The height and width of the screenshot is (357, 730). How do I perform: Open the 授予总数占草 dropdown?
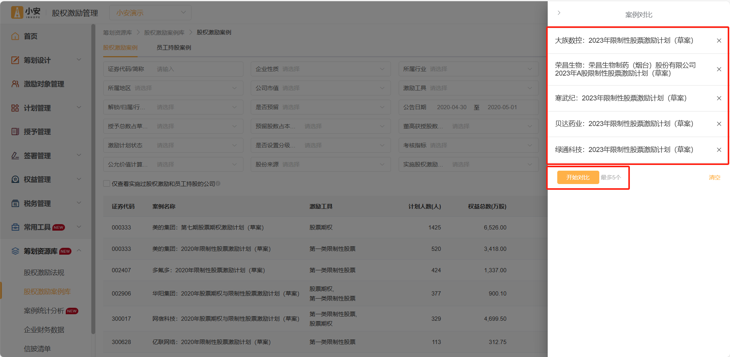[173, 126]
